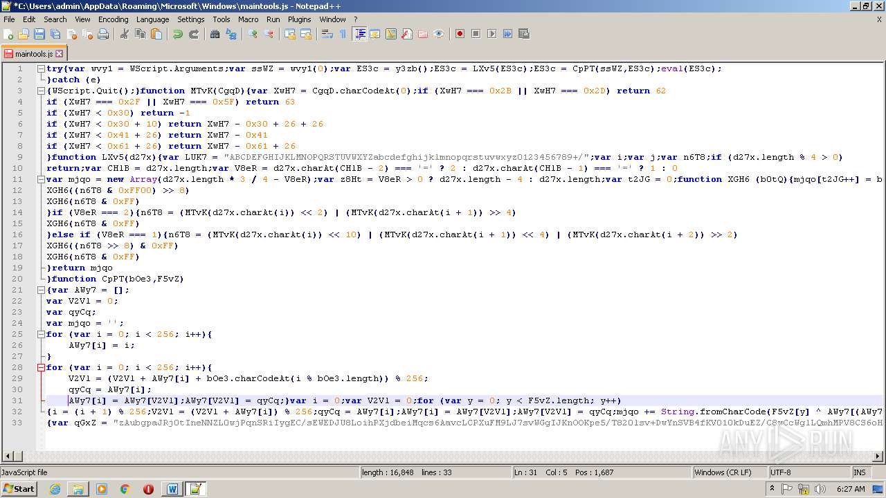The image size is (886, 498).
Task: Cut selection with the scissors icon
Action: [x=125, y=34]
